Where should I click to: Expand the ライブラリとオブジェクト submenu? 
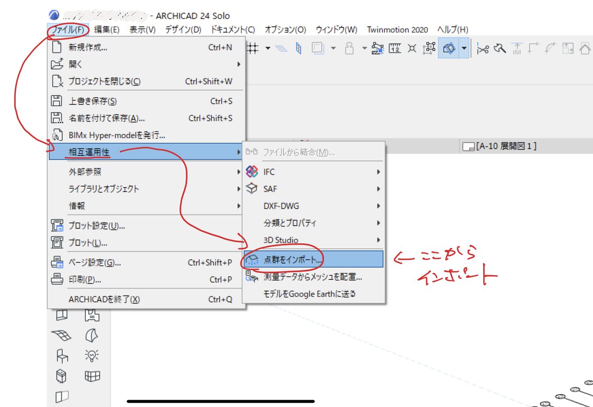click(x=146, y=189)
